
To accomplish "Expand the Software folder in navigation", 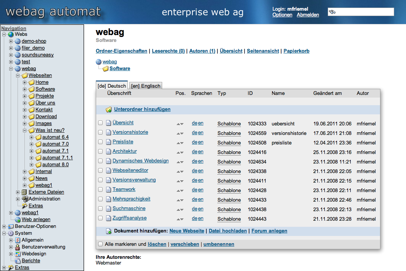I will click(24, 89).
